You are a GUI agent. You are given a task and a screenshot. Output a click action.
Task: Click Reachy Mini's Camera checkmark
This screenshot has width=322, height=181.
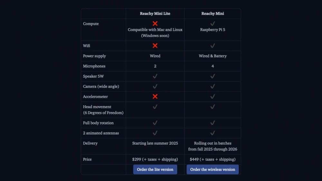tap(213, 86)
